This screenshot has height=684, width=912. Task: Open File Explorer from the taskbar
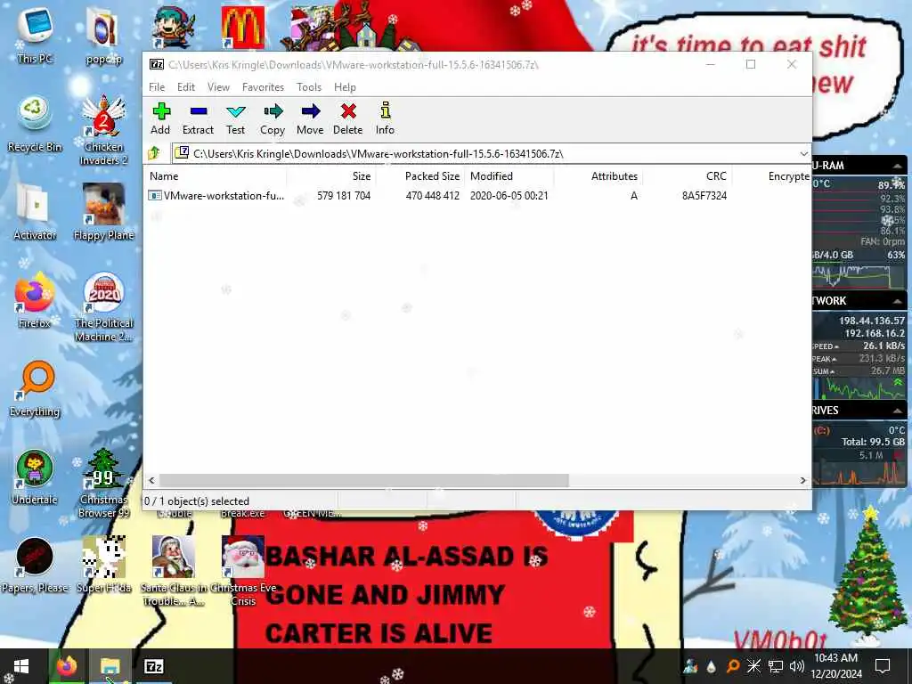[x=110, y=666]
